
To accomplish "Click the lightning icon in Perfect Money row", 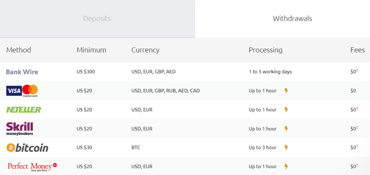I will click(x=286, y=166).
